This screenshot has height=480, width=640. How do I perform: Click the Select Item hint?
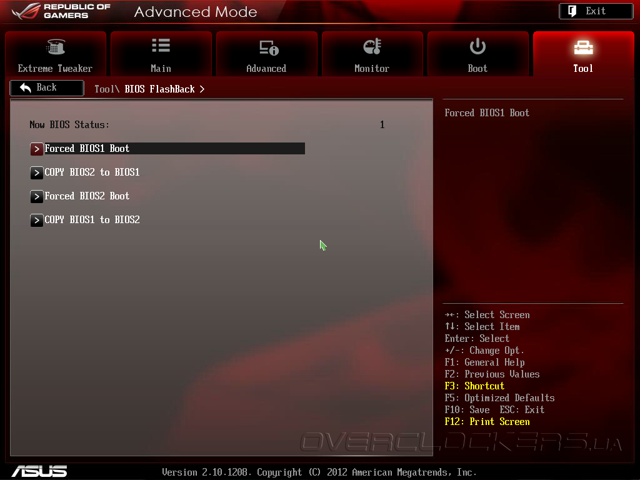pyautogui.click(x=482, y=326)
